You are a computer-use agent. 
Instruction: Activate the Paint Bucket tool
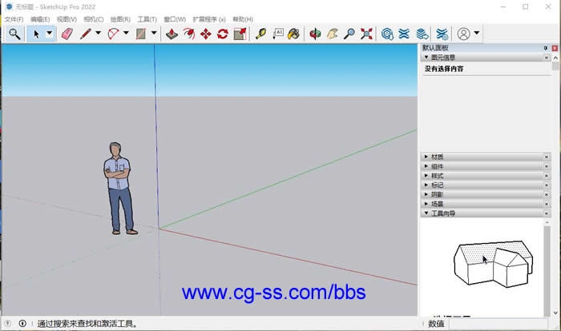coord(294,34)
